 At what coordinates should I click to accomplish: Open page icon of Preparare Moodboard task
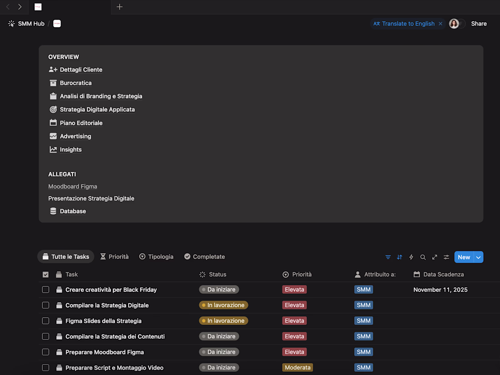click(59, 352)
